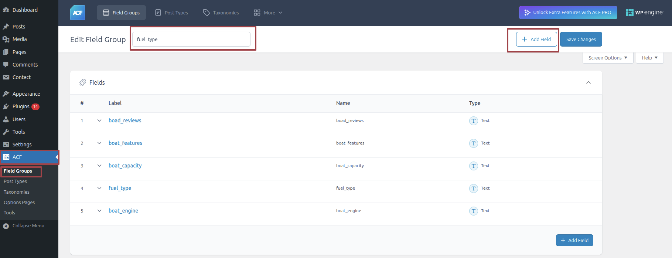Viewport: 672px width, 258px height.
Task: Click the field group title input
Action: [x=191, y=39]
